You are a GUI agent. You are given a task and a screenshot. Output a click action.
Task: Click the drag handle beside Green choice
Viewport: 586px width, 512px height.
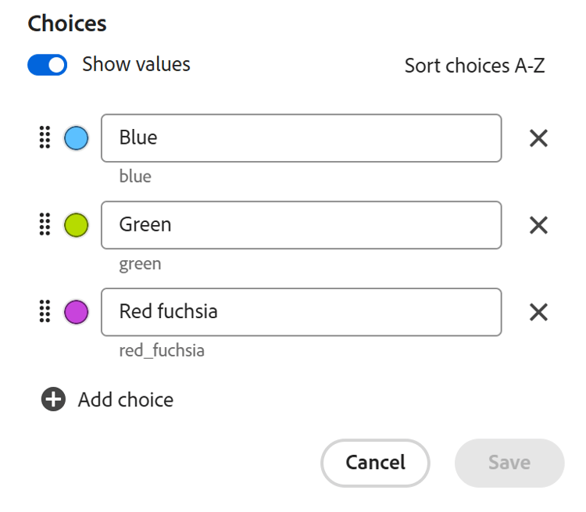pyautogui.click(x=45, y=225)
